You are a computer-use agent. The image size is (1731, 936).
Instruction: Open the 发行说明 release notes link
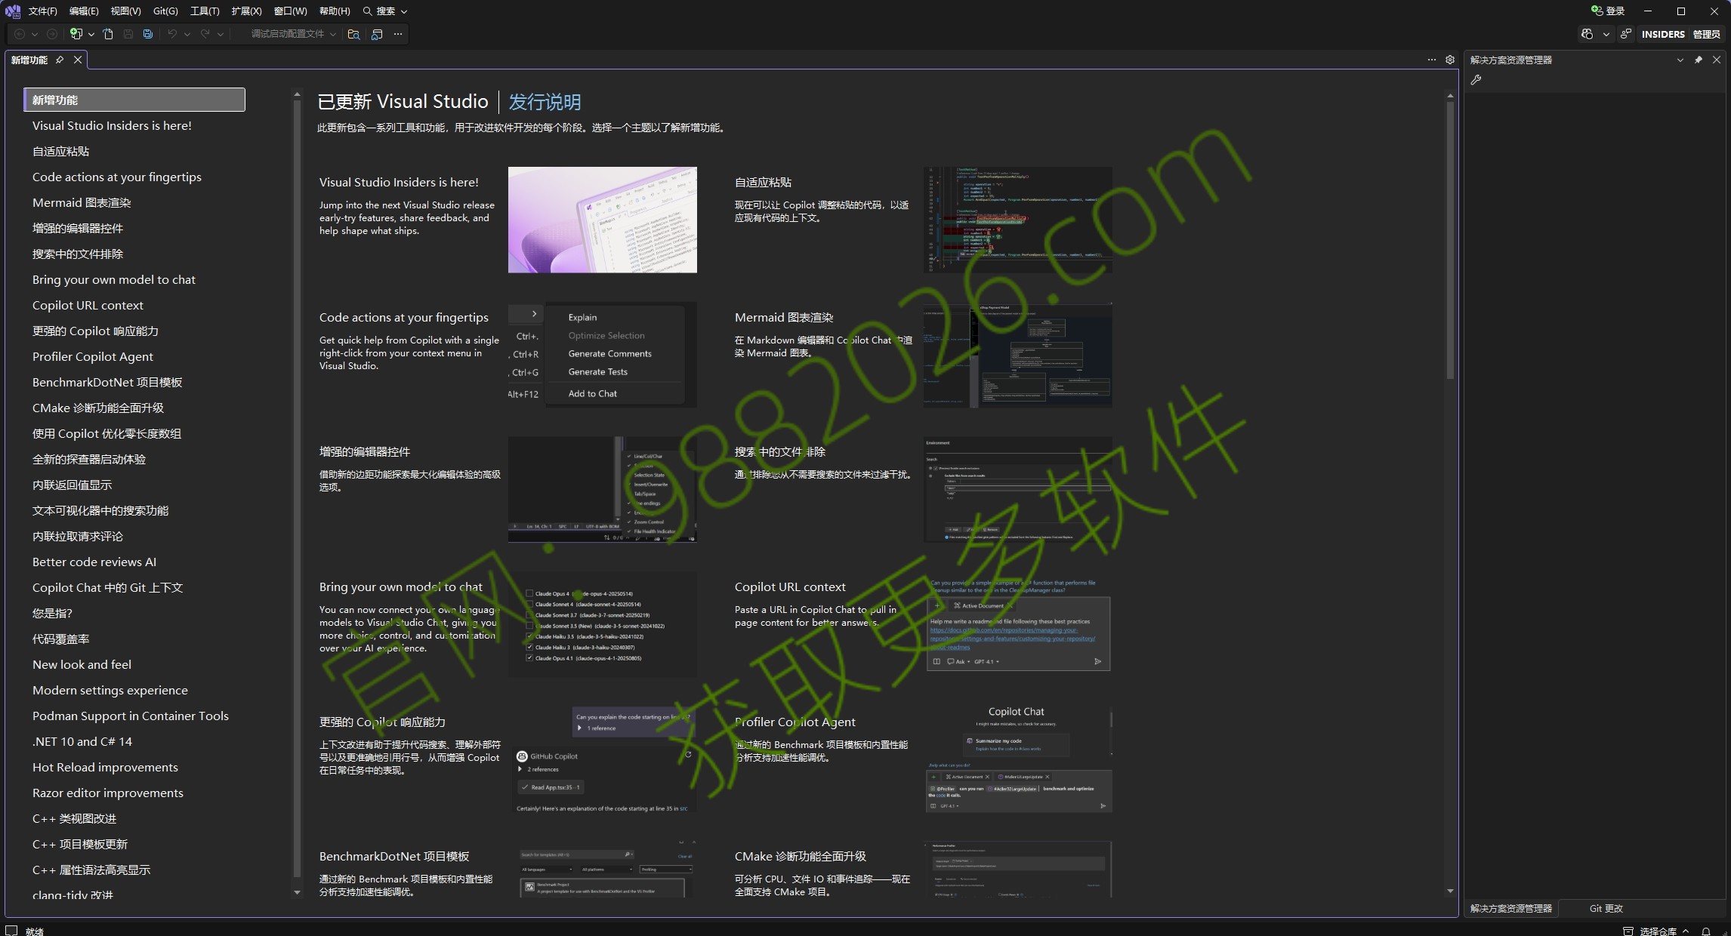coord(545,101)
